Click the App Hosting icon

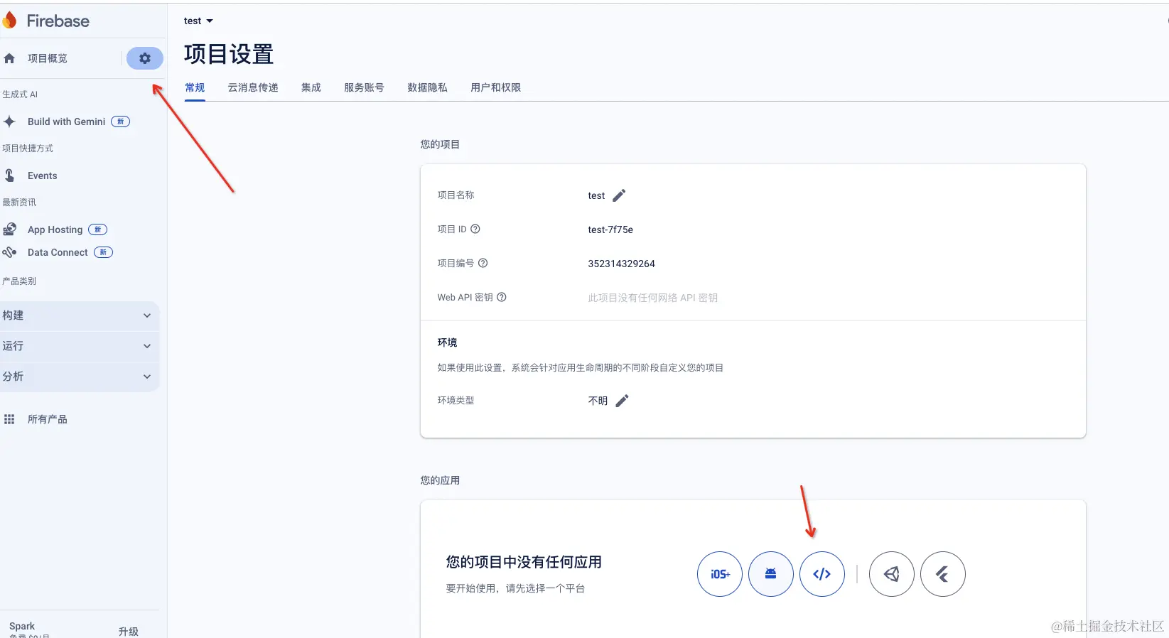pos(9,229)
